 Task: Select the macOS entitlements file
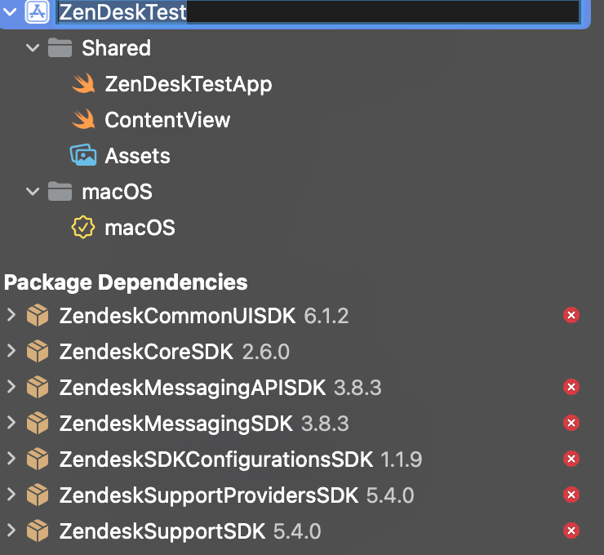click(x=140, y=228)
